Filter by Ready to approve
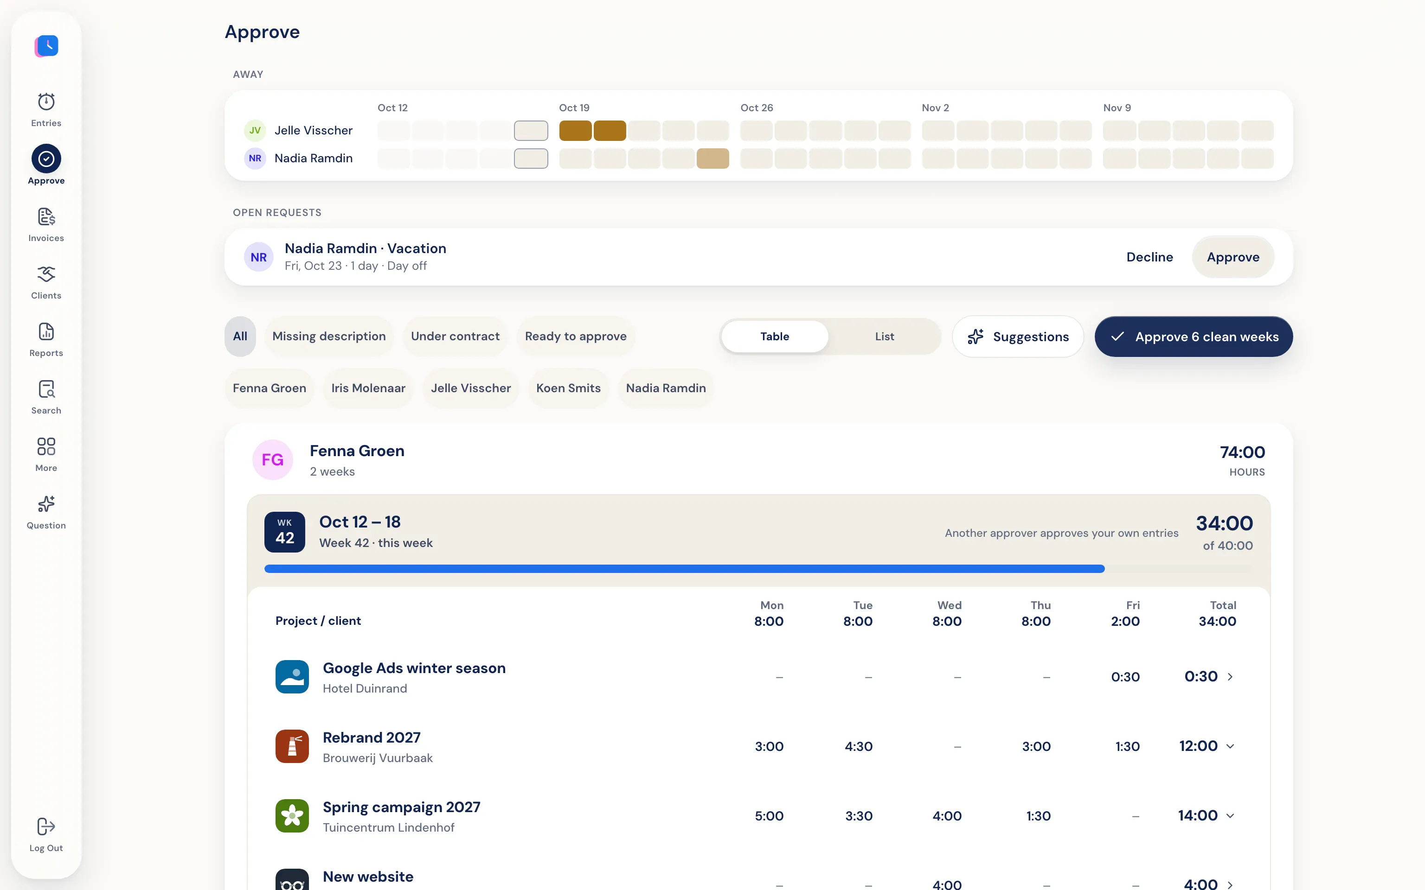The image size is (1425, 890). 576,336
